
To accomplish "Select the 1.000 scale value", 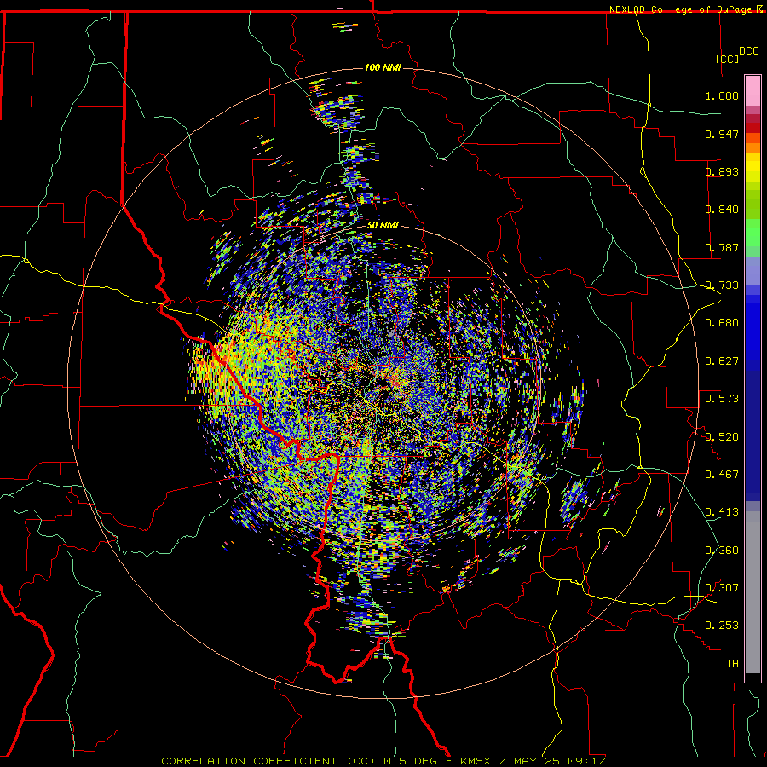I will (722, 95).
